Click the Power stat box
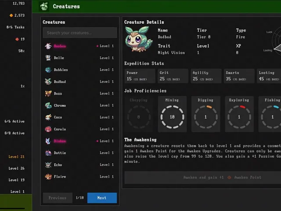The image size is (281, 211). coord(140,76)
